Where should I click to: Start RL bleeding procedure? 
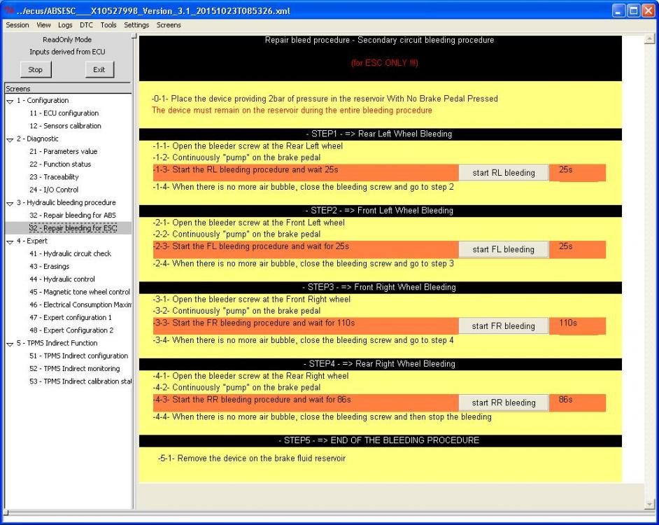[x=504, y=173]
